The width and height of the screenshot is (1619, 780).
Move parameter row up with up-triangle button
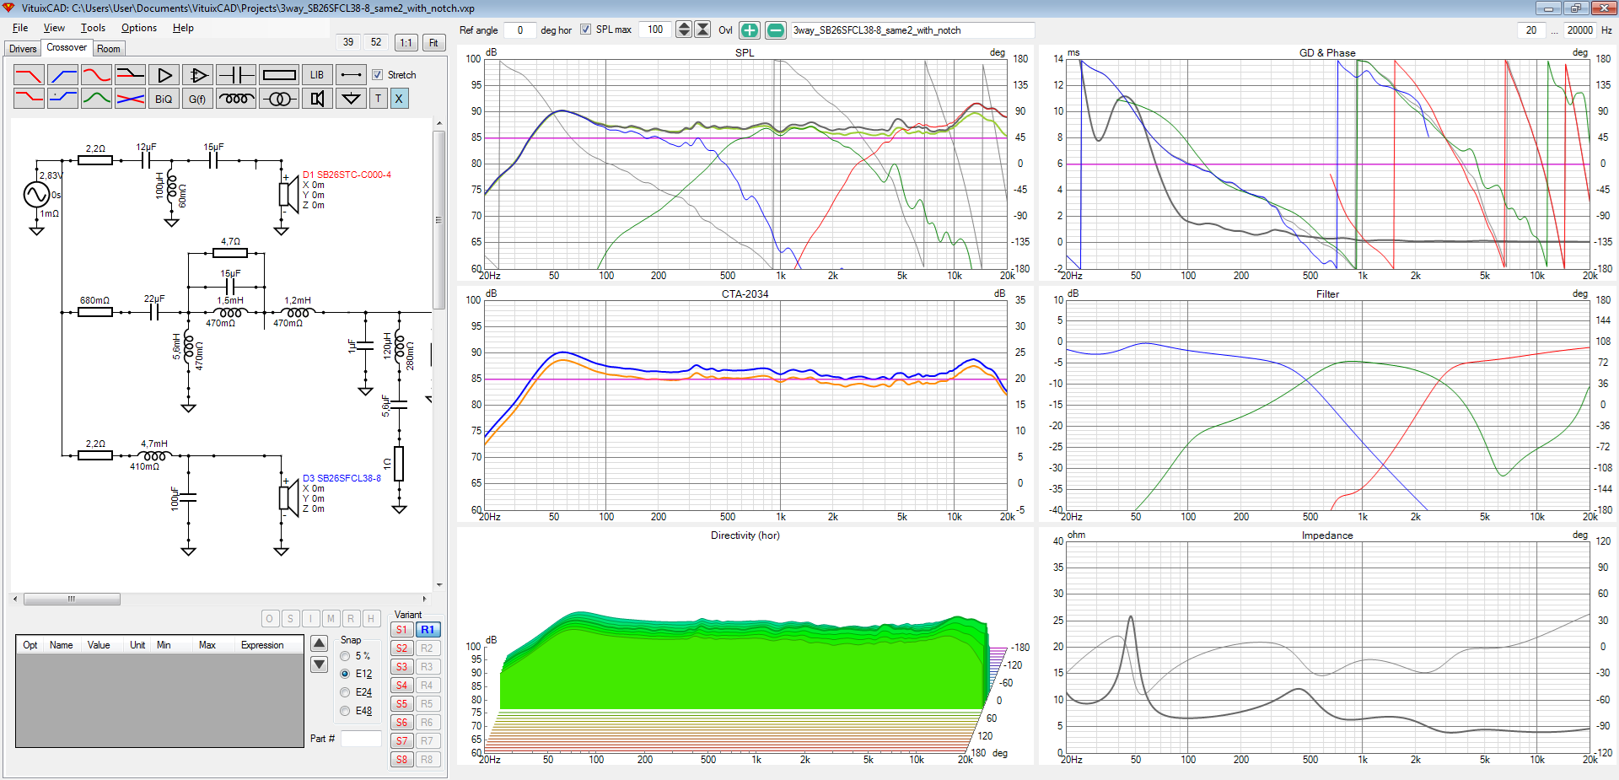pyautogui.click(x=320, y=643)
